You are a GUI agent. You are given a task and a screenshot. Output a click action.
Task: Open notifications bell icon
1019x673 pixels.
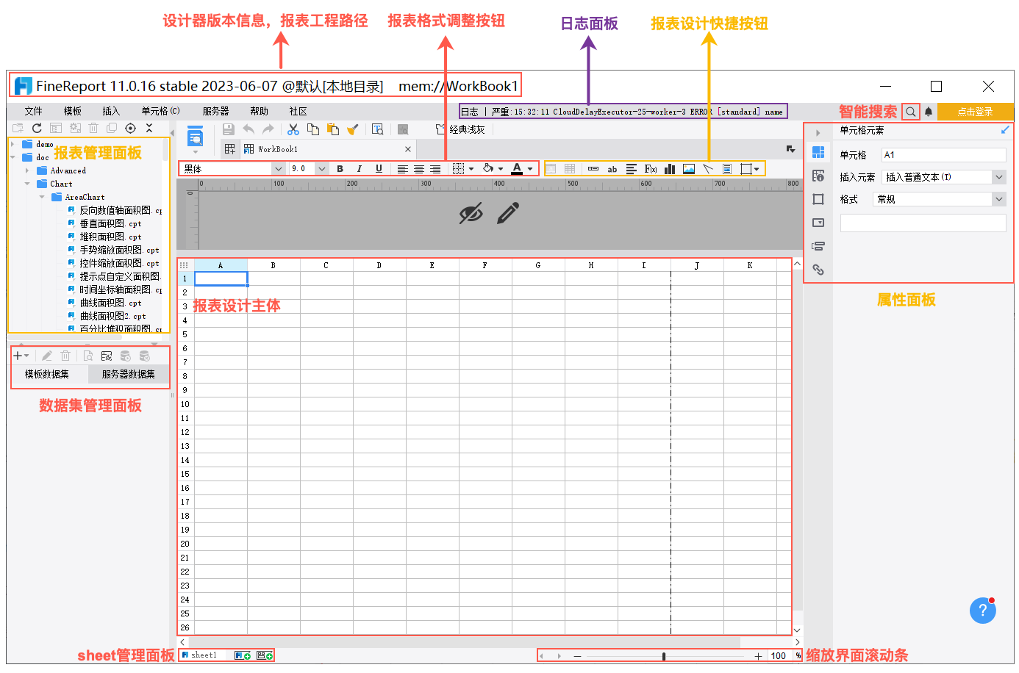929,112
